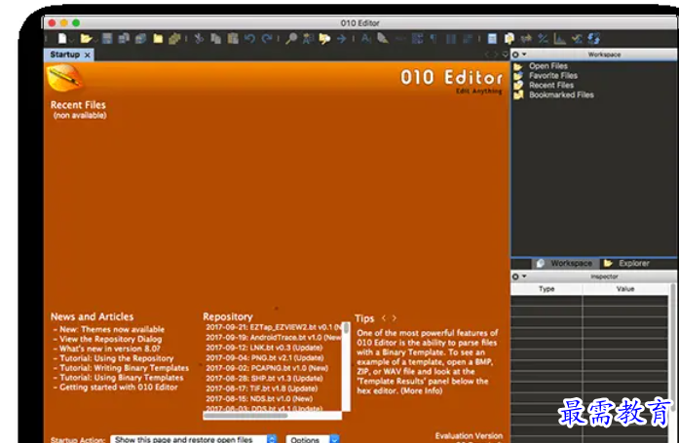The image size is (679, 443).
Task: Click the Paste clipboard icon
Action: click(x=233, y=39)
